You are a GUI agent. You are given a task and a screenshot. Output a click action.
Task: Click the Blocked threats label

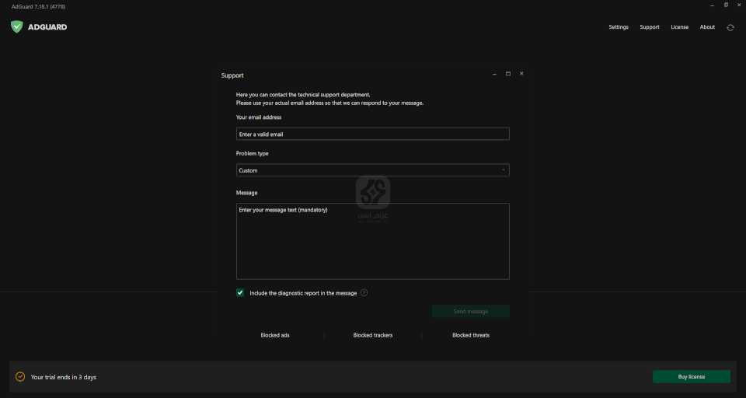[x=471, y=335]
